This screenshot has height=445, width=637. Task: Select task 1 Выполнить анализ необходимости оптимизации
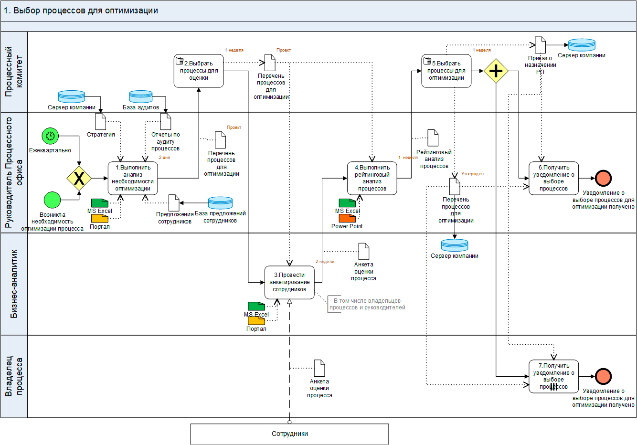point(133,178)
